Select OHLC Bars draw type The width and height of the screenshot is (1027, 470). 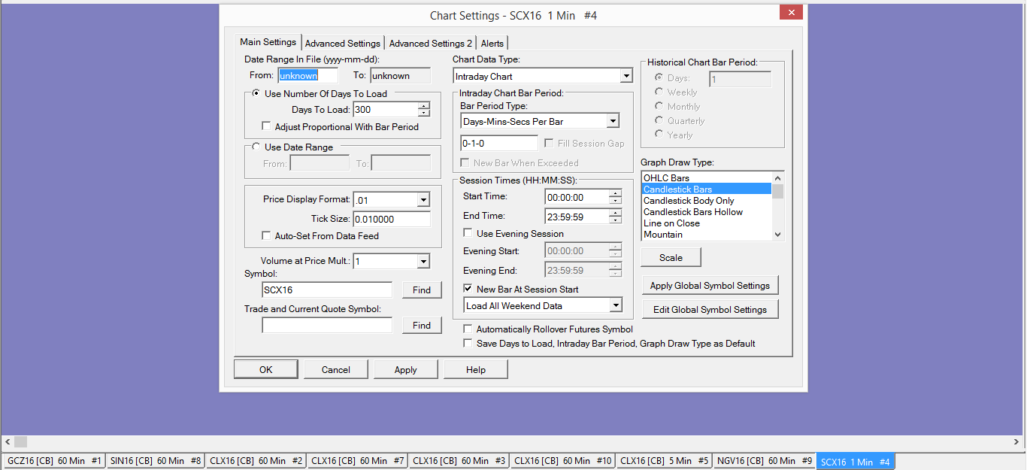point(707,177)
